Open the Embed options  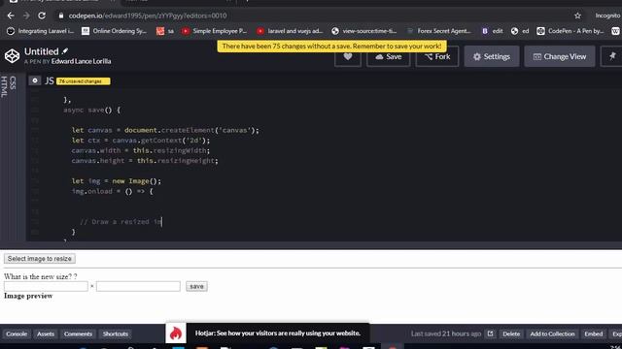click(594, 333)
